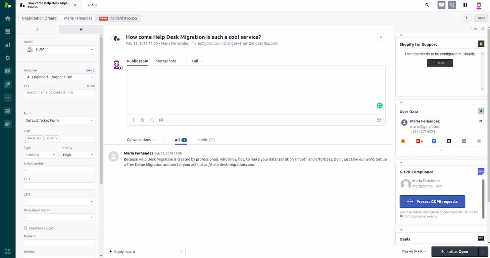This screenshot has height=258, width=490.
Task: Open the Priority High dropdown
Action: pyautogui.click(x=78, y=155)
